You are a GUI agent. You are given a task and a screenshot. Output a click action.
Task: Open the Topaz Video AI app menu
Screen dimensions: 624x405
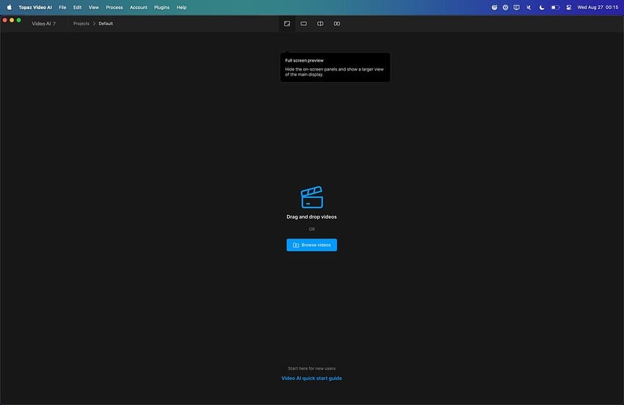(x=35, y=7)
